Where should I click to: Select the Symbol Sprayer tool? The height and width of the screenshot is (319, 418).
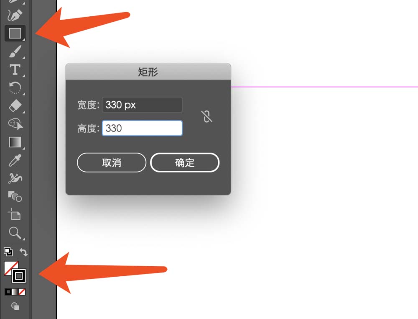coord(15,178)
